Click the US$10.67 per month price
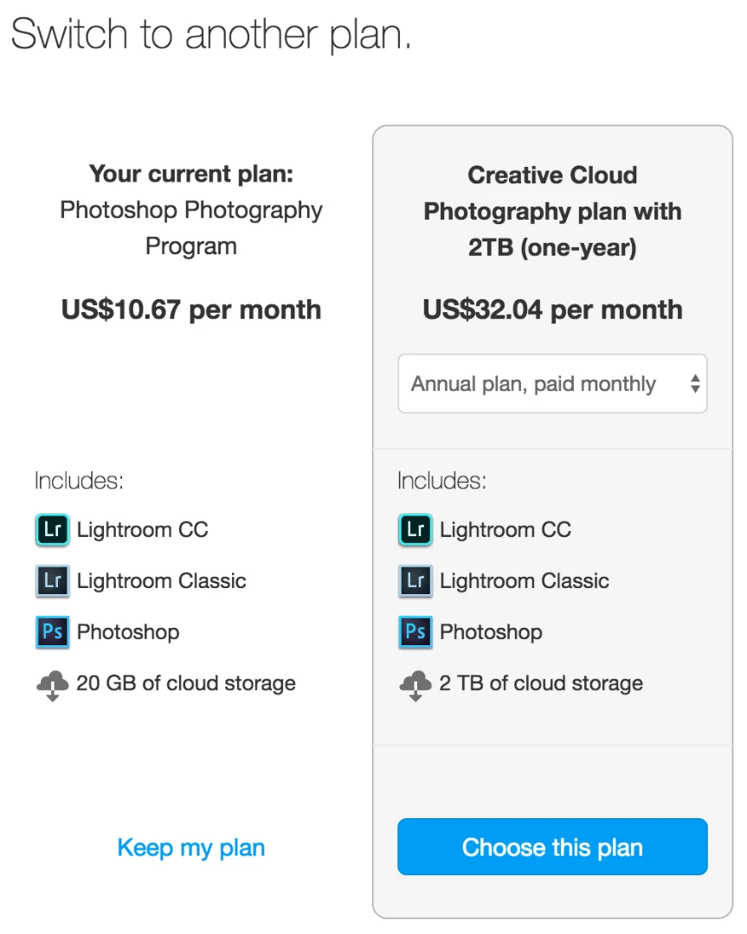The width and height of the screenshot is (747, 934). tap(191, 310)
